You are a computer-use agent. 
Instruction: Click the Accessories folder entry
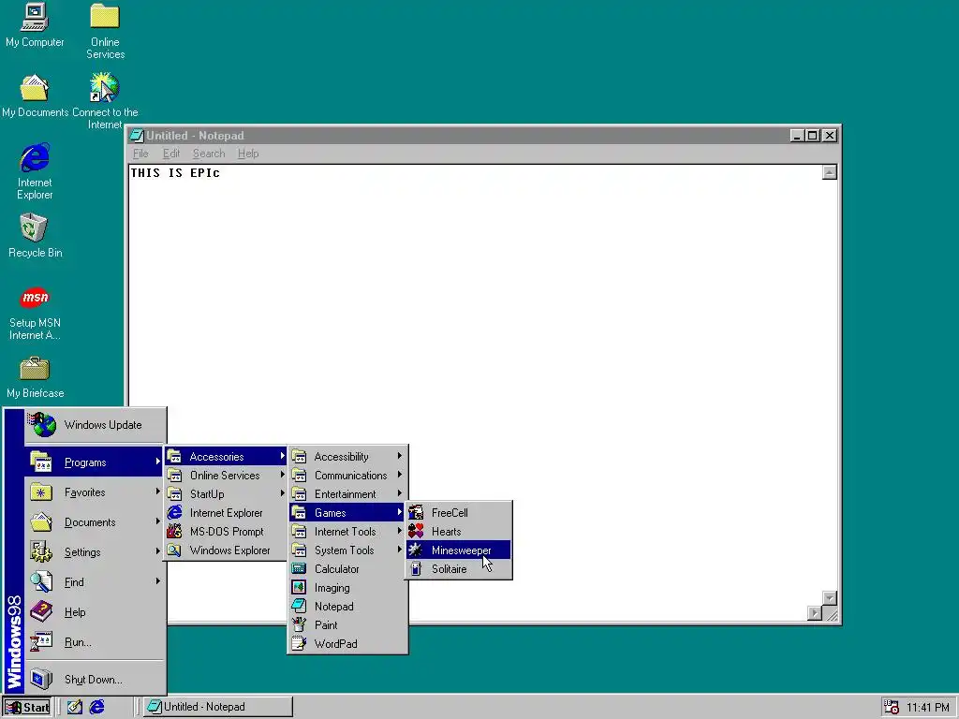click(226, 456)
